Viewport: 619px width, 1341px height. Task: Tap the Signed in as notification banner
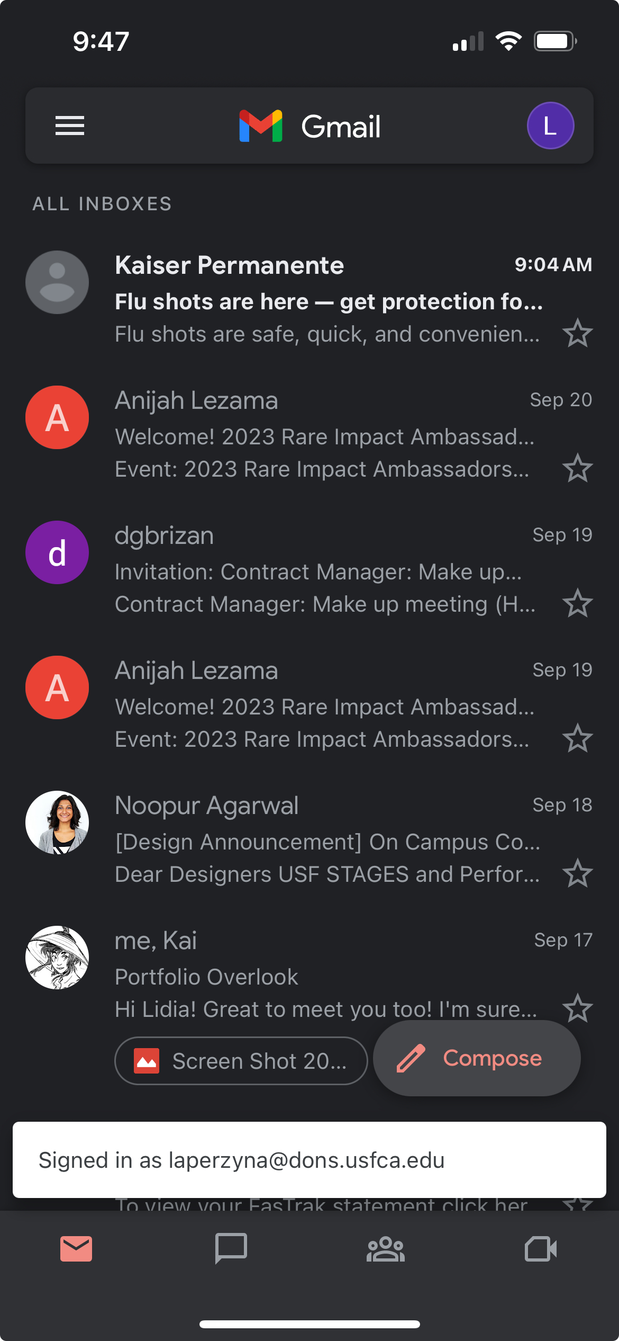tap(309, 1160)
